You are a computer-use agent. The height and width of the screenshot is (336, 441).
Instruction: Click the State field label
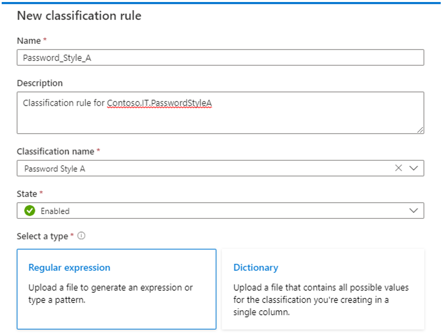pyautogui.click(x=27, y=194)
